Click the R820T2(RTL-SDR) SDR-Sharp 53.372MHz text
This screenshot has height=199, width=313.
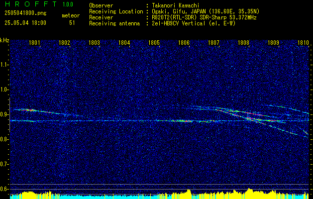tap(204, 17)
